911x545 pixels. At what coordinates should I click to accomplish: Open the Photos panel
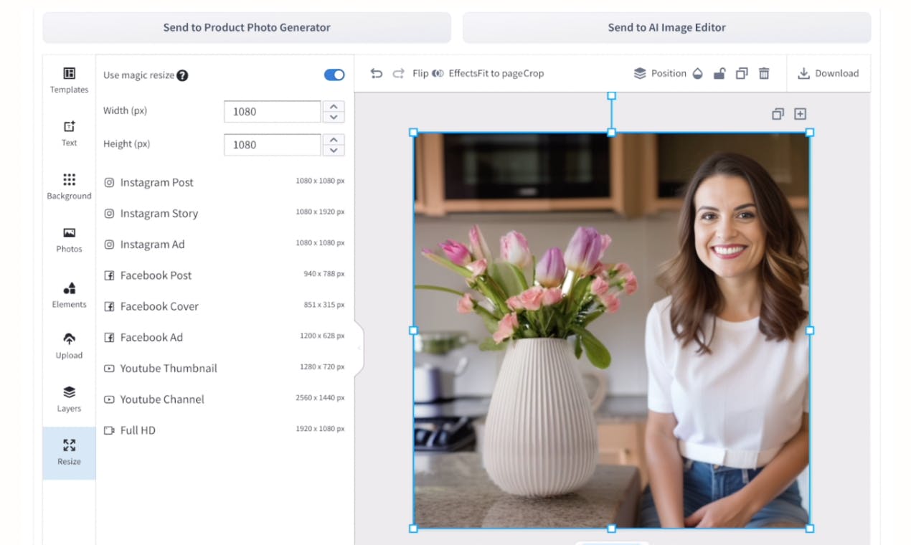coord(69,240)
